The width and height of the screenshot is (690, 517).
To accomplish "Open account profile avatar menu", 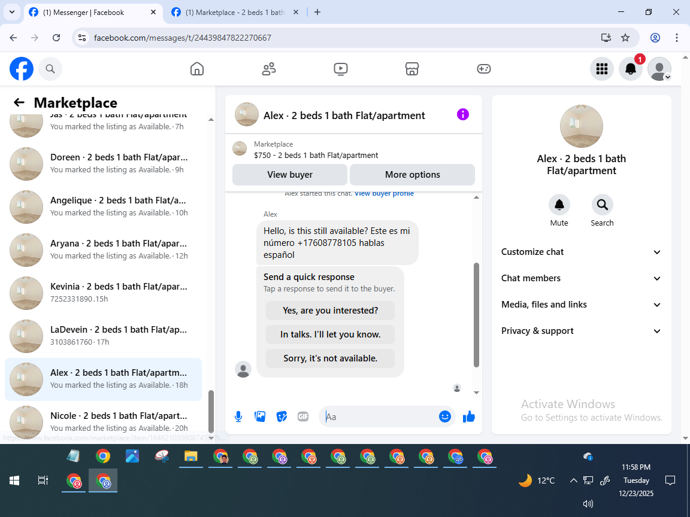I will (659, 69).
